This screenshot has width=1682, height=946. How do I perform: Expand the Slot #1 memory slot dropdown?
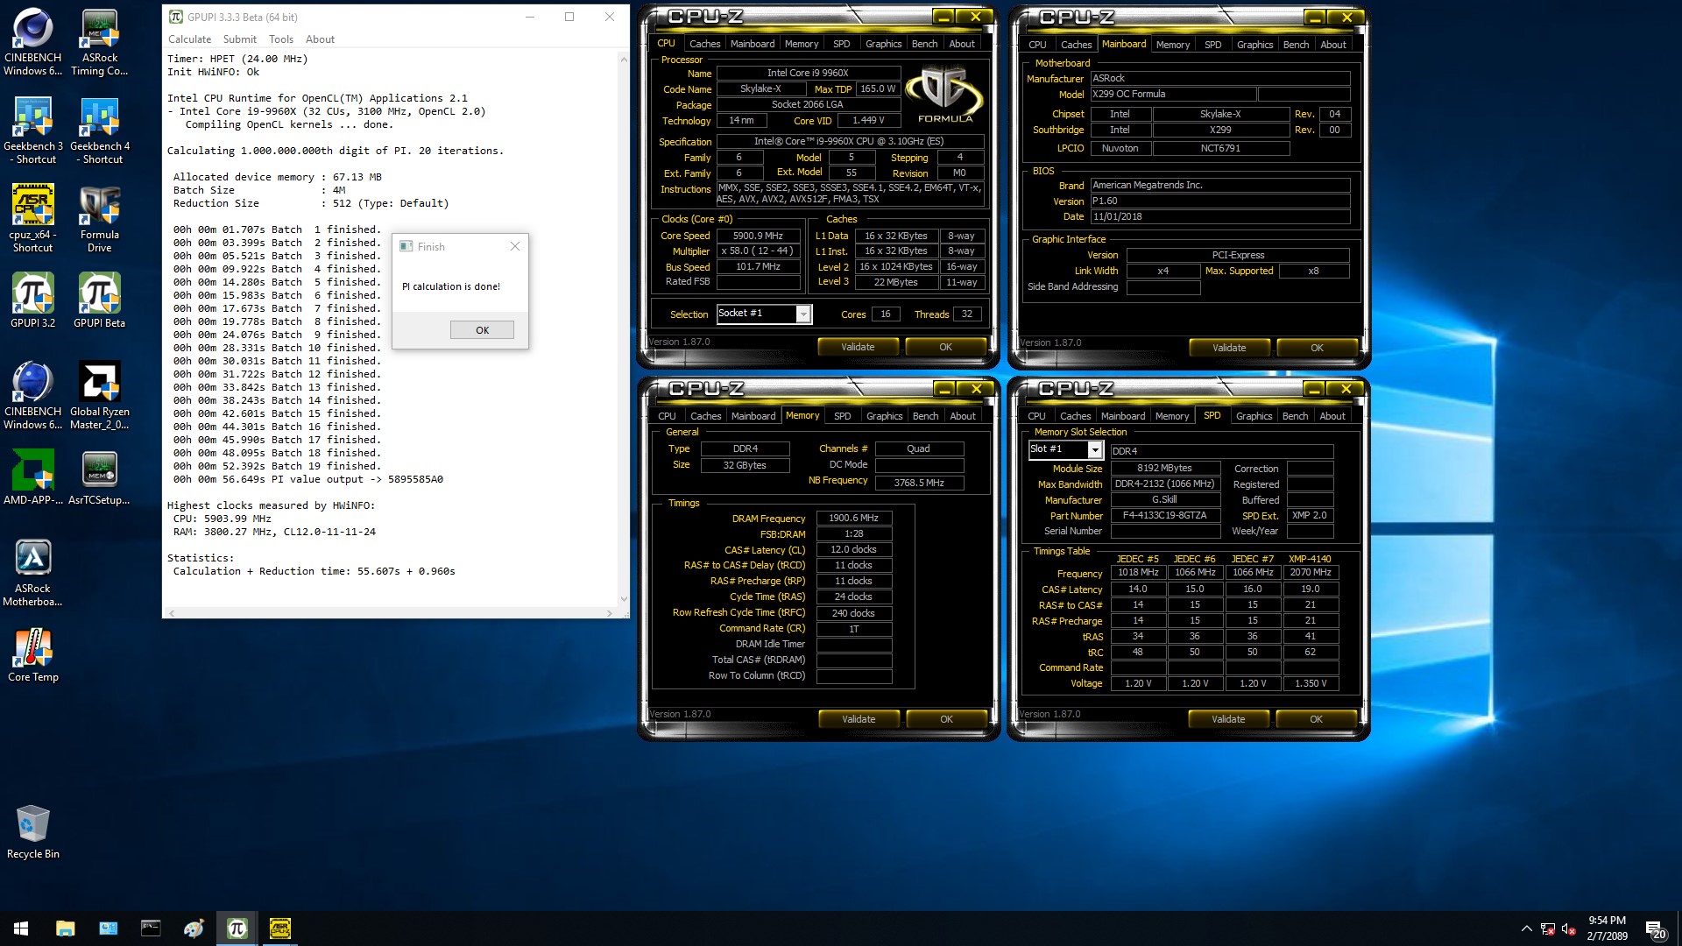point(1095,449)
